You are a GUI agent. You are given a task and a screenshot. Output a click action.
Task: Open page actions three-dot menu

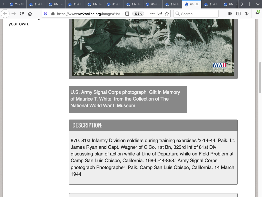point(152,14)
